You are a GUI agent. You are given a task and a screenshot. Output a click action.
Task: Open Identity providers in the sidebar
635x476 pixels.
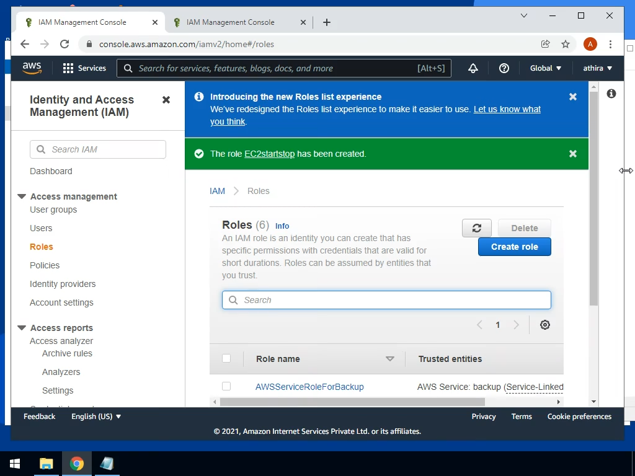point(63,284)
